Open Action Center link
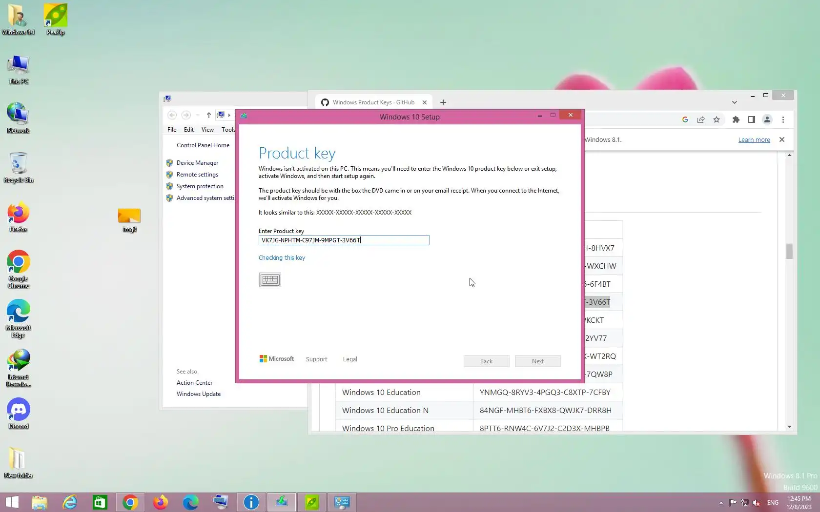The height and width of the screenshot is (512, 820). point(194,383)
